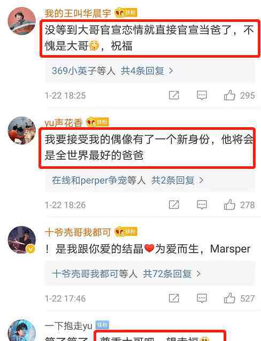
Task: Like the comment with 278 likes
Action: pyautogui.click(x=229, y=204)
